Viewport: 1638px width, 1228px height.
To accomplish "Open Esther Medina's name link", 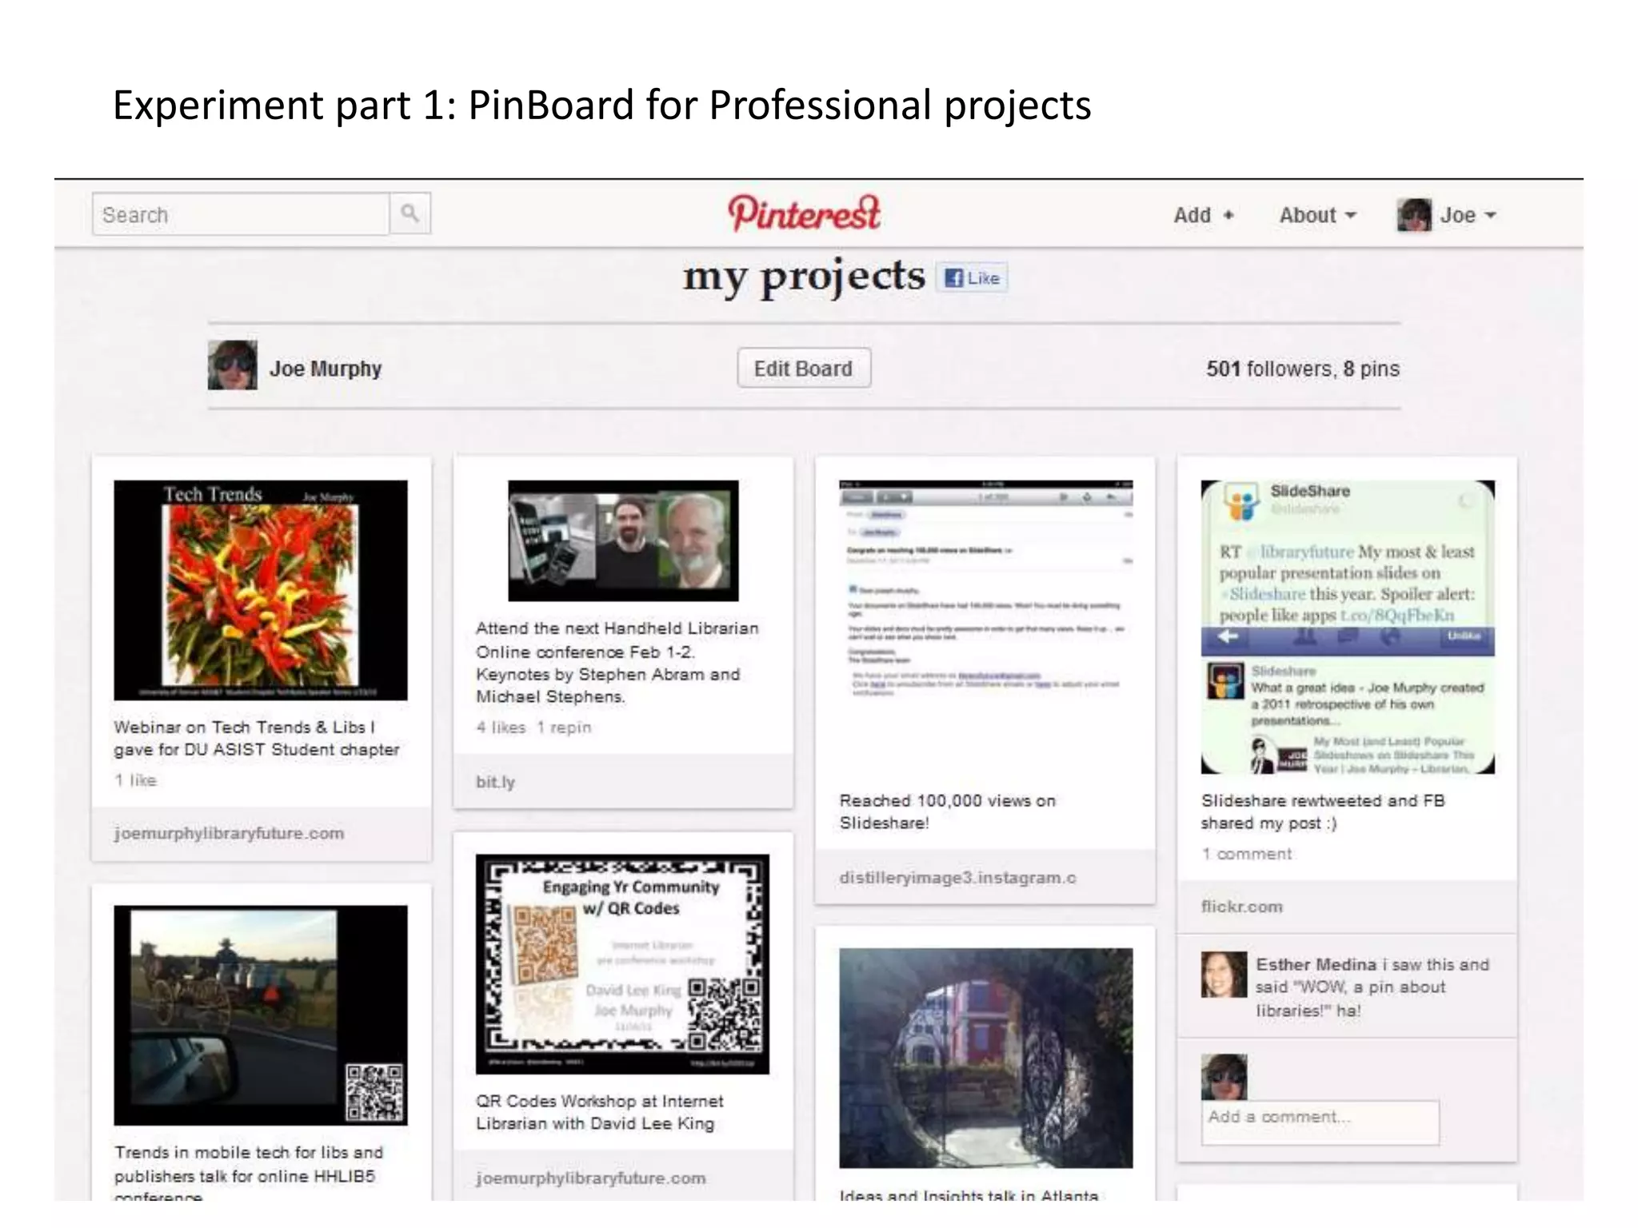I will 1316,965.
